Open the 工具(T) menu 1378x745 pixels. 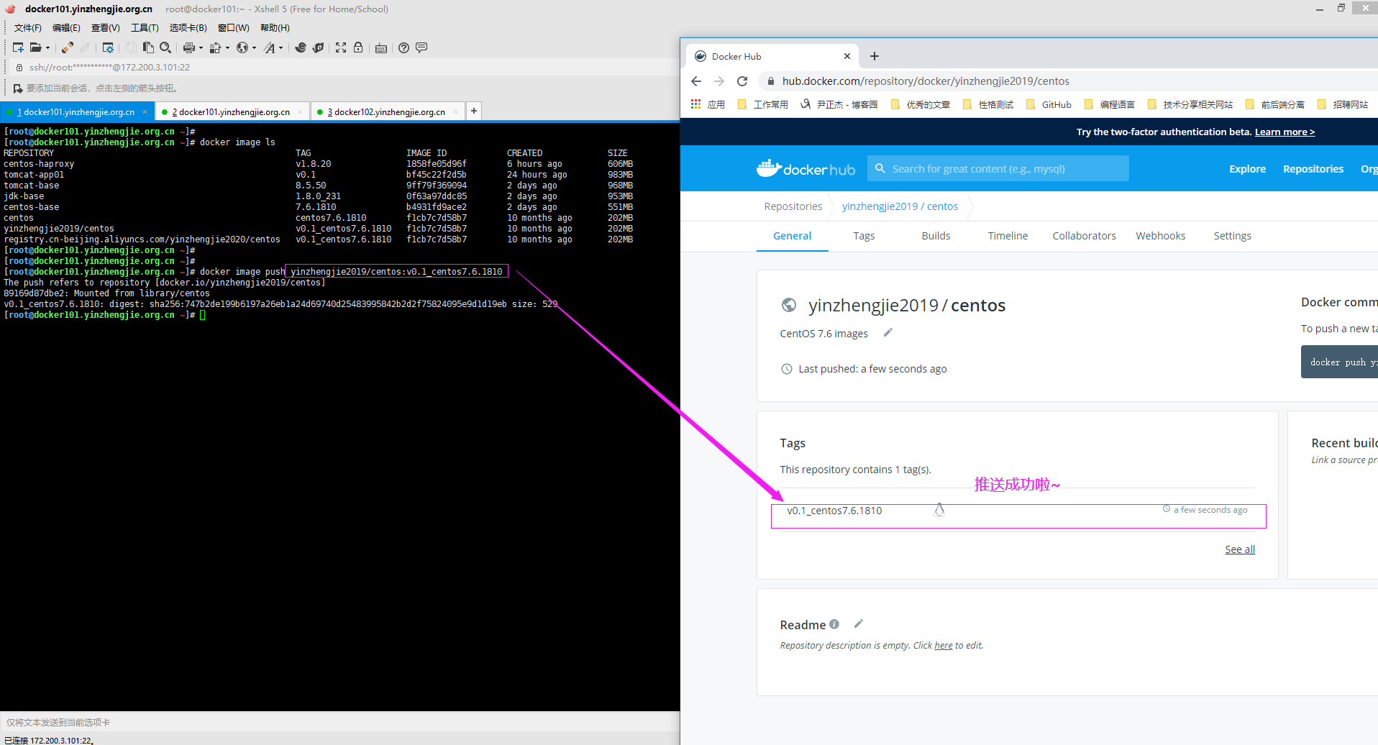tap(144, 27)
